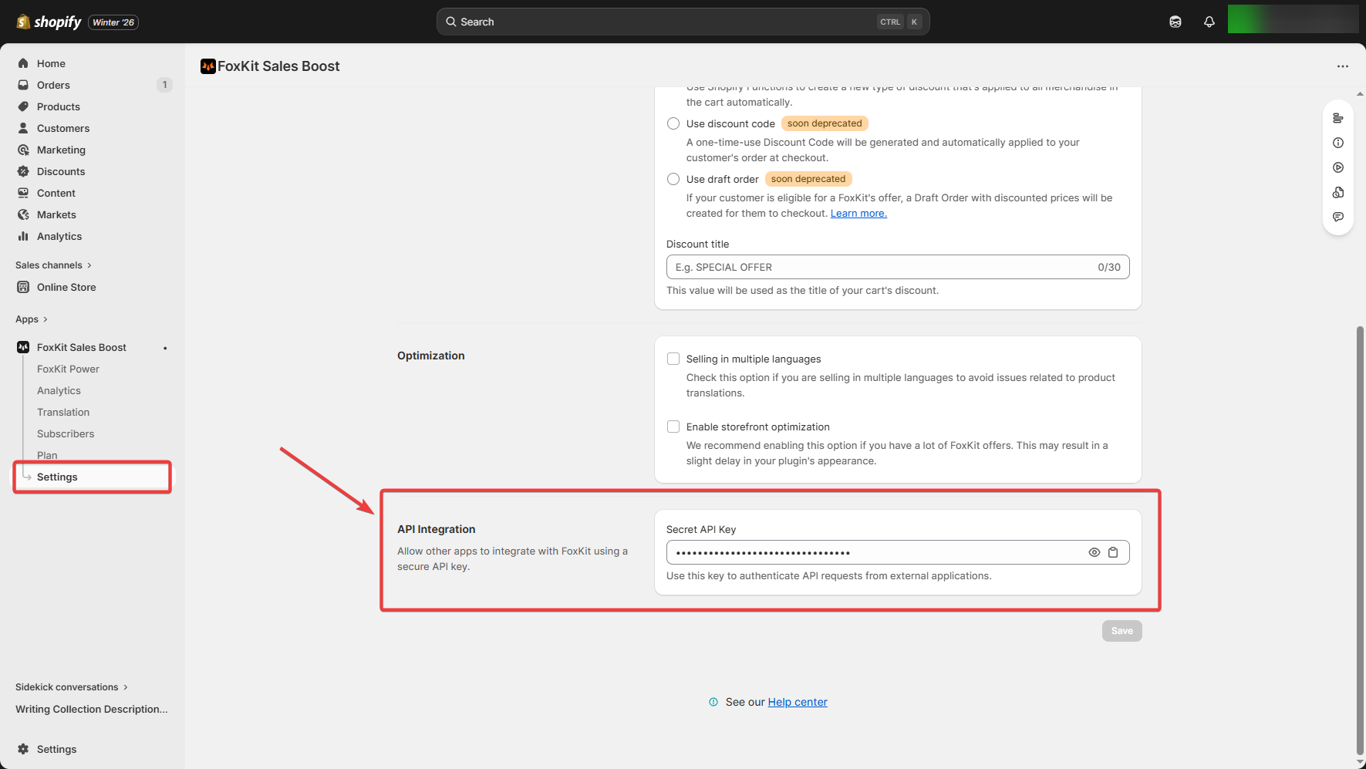Select the Use draft order radio button
Image resolution: width=1366 pixels, height=769 pixels.
[x=673, y=179]
